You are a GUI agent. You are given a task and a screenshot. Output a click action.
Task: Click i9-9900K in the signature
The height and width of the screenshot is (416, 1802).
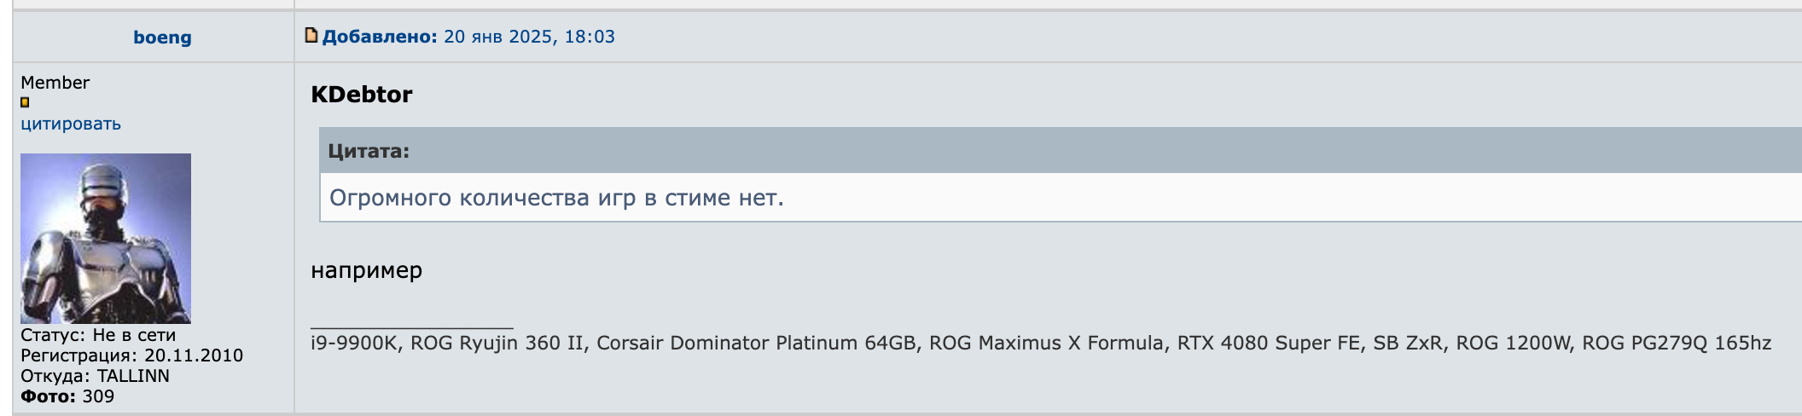coord(355,344)
